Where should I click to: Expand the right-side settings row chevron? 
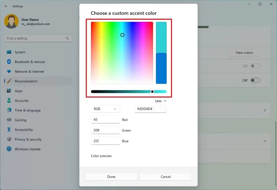point(265,110)
